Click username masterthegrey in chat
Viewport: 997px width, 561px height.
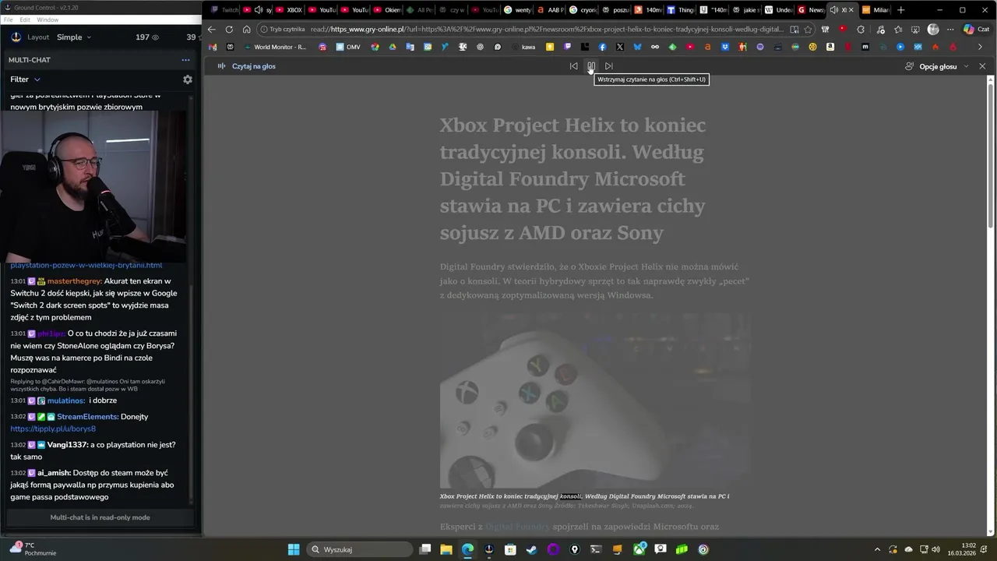click(74, 281)
